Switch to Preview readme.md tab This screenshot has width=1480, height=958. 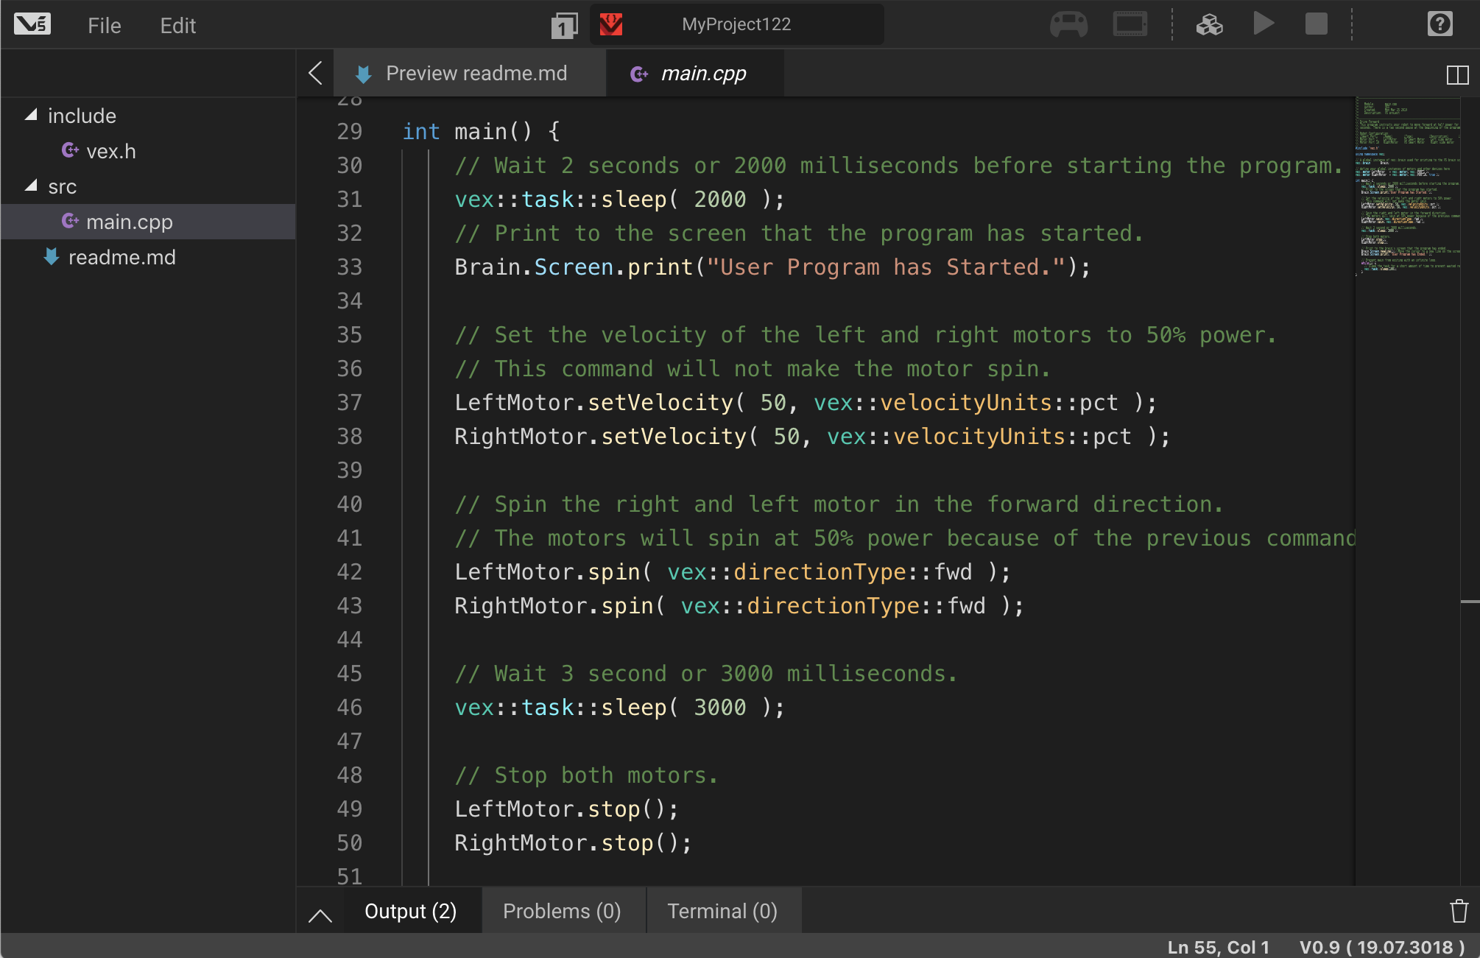[470, 74]
